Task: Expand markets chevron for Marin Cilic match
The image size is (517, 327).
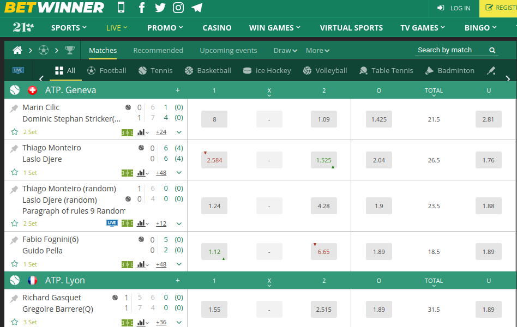Action: pos(179,132)
